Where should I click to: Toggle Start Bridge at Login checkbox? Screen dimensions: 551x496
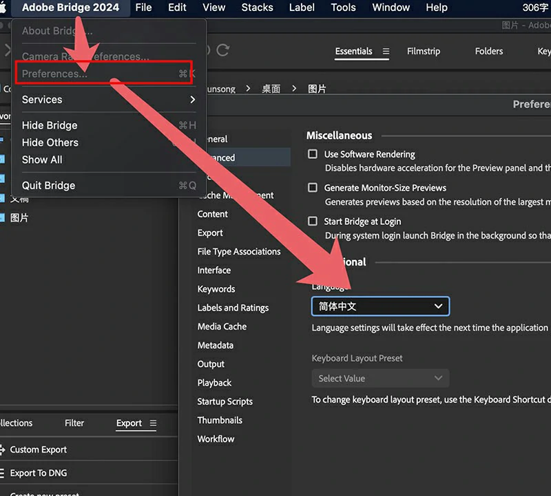coord(313,221)
